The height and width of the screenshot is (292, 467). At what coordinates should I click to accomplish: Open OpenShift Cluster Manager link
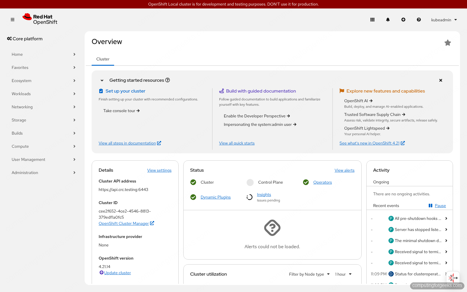coord(126,223)
